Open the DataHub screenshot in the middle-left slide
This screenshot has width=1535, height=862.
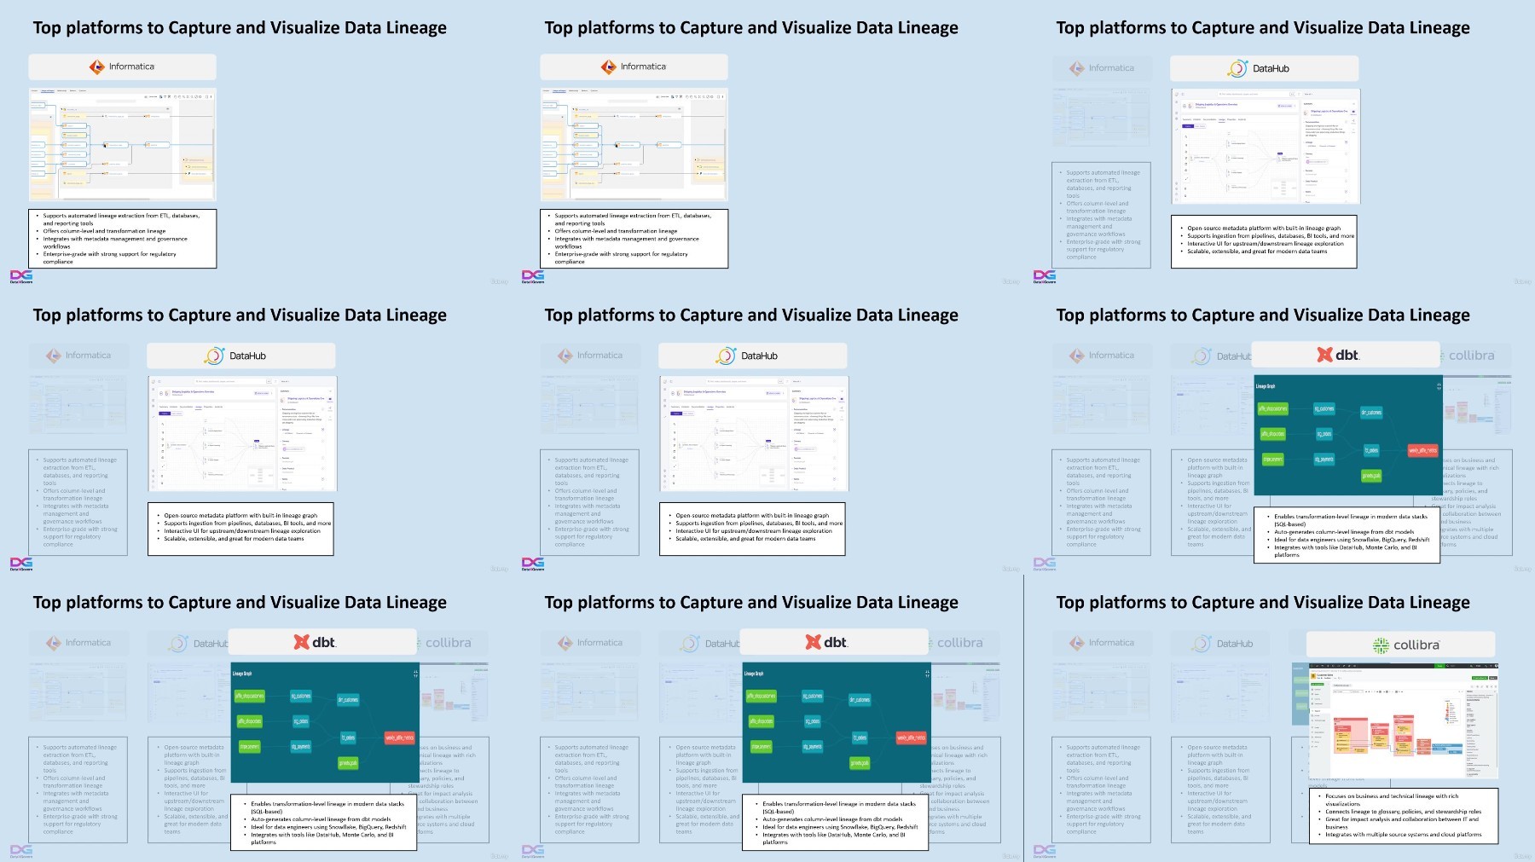[x=242, y=433]
